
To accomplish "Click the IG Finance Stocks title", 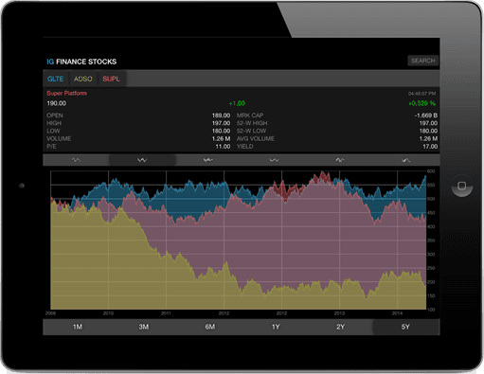I will pyautogui.click(x=81, y=62).
